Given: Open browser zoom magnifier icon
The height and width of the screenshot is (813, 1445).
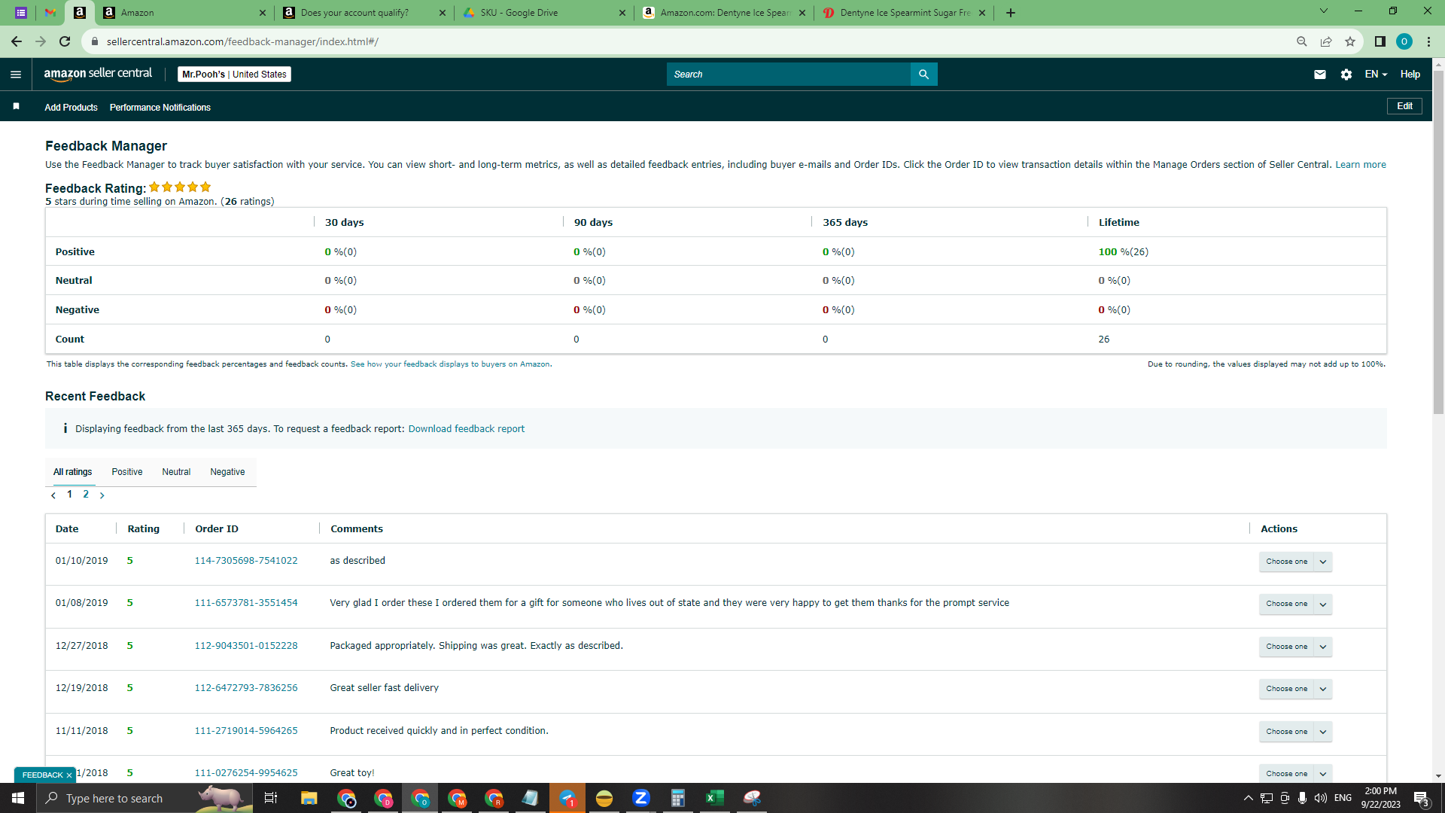Looking at the screenshot, I should (x=1301, y=42).
